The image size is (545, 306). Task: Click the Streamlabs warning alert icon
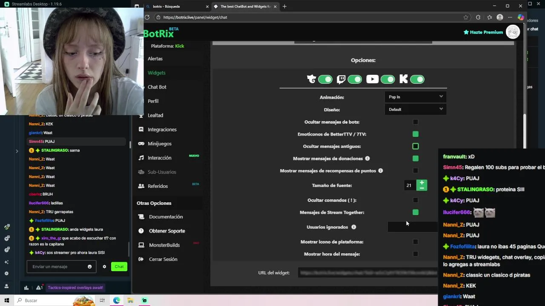(39, 288)
